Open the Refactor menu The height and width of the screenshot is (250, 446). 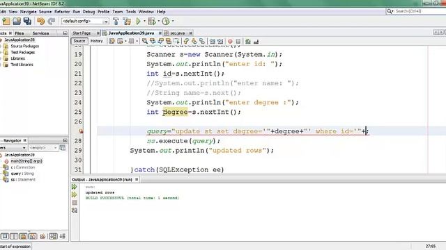[x=62, y=12]
